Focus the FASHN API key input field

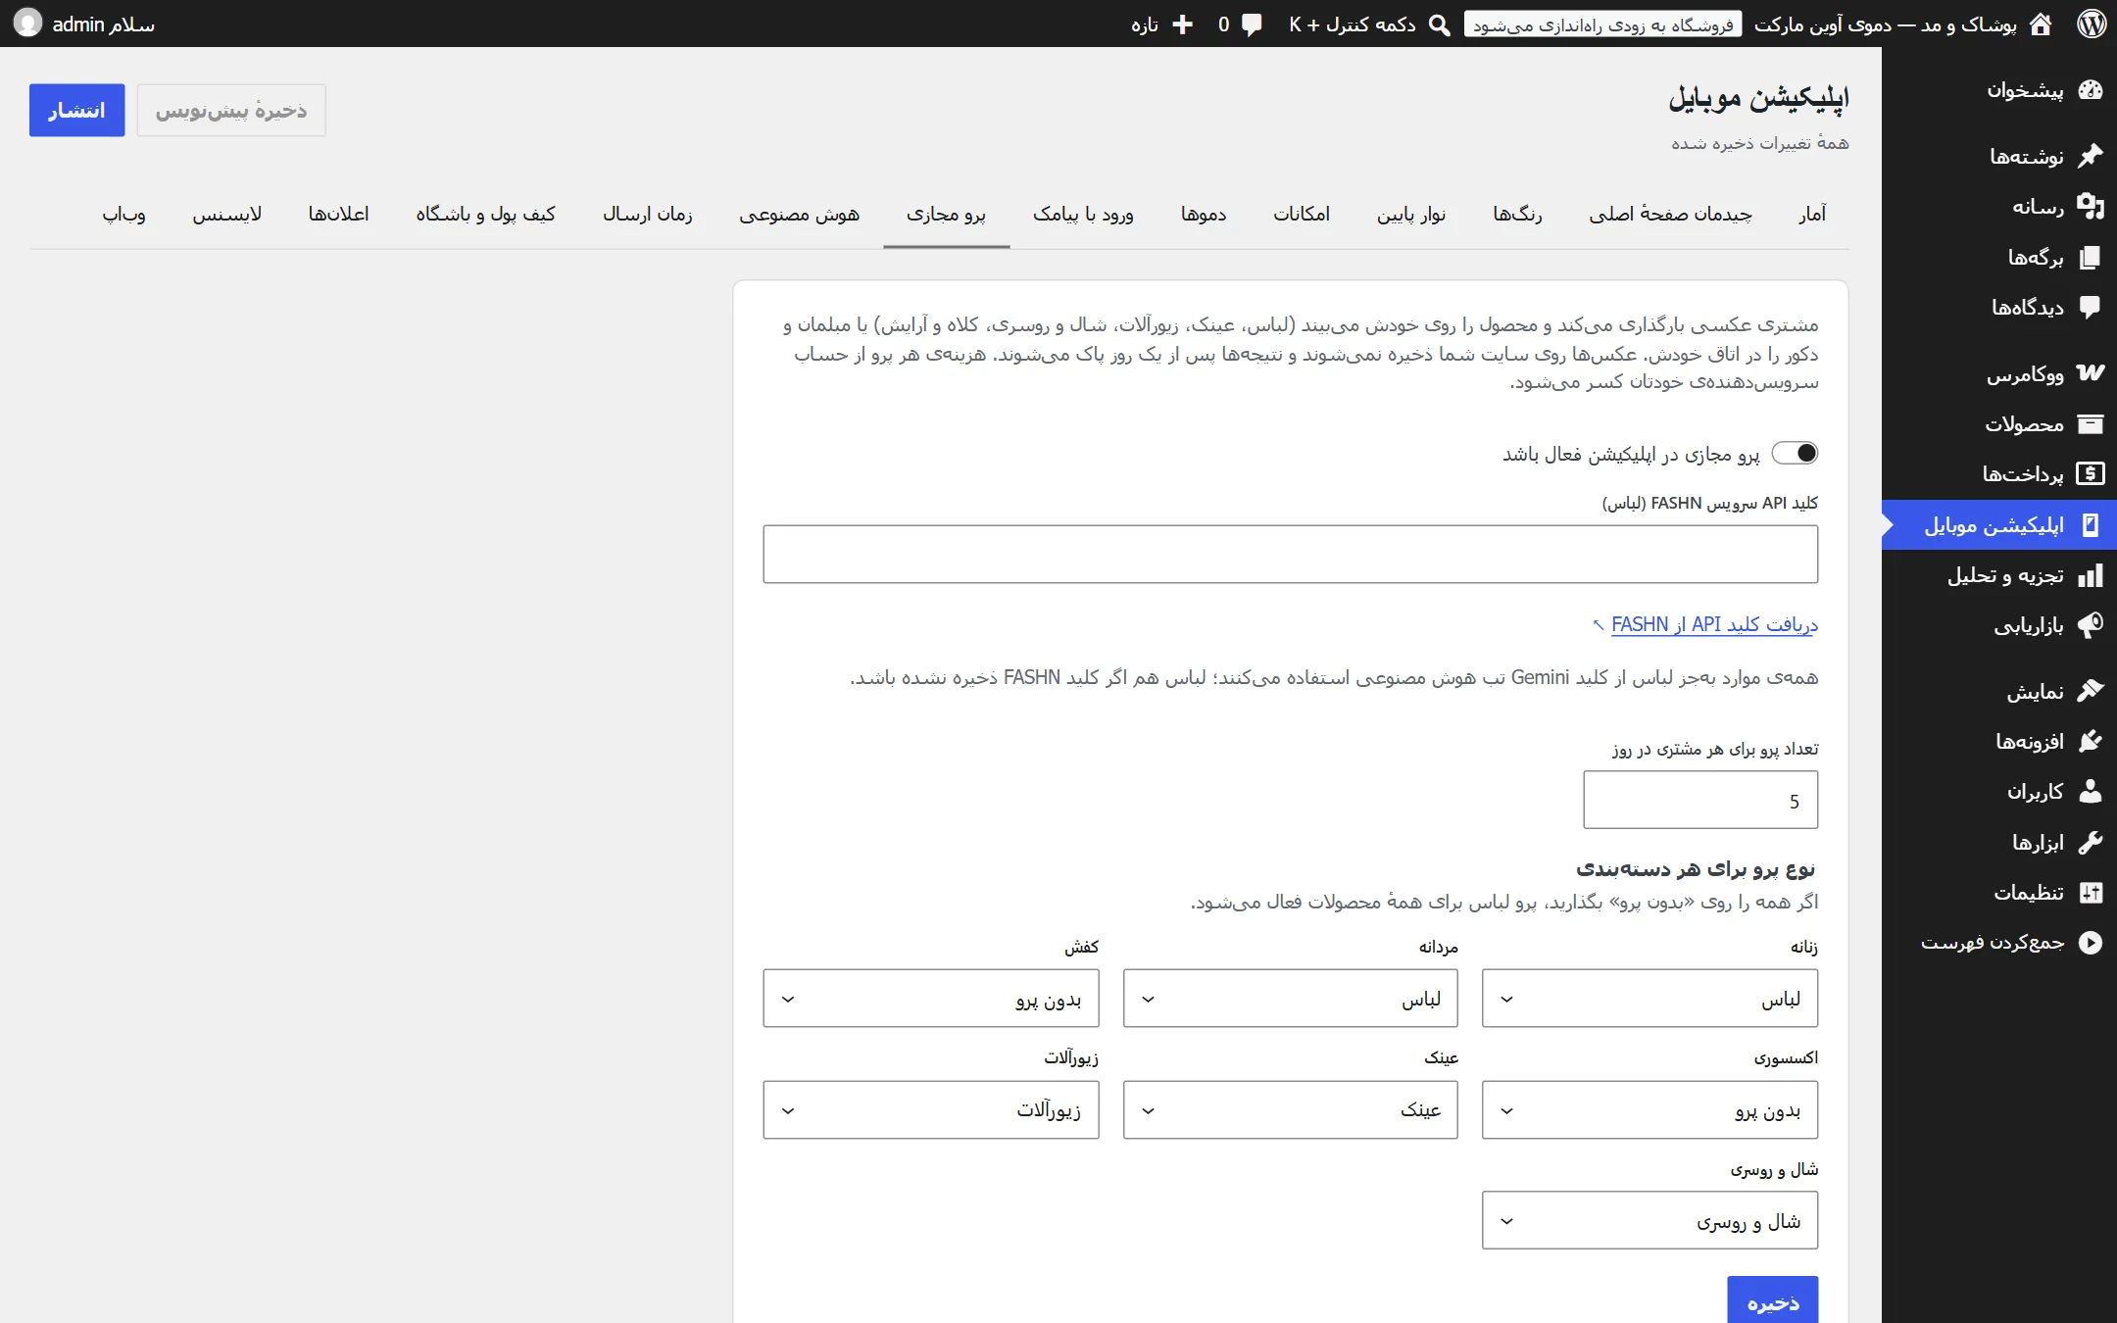tap(1290, 555)
